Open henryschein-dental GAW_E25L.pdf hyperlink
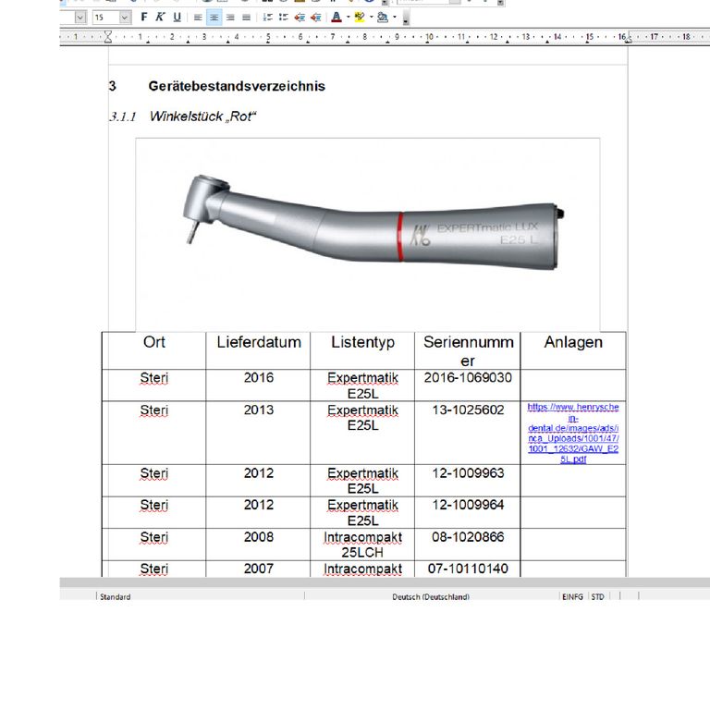Image resolution: width=710 pixels, height=710 pixels. pyautogui.click(x=573, y=433)
